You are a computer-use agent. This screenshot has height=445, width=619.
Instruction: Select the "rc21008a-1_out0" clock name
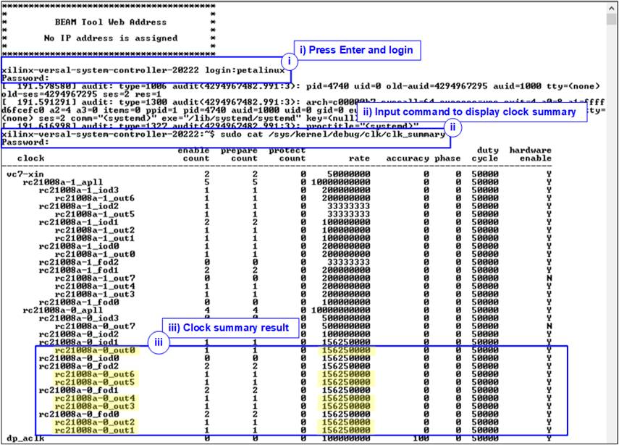click(95, 254)
